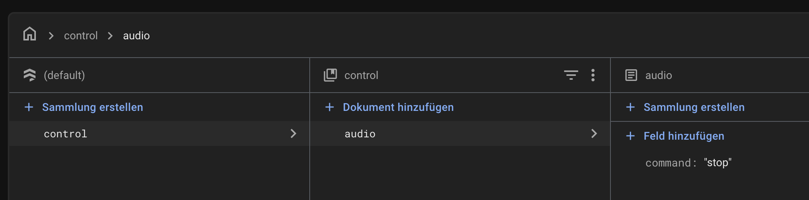Click Sammlung erstellen under (default)
The width and height of the screenshot is (809, 200).
[92, 107]
